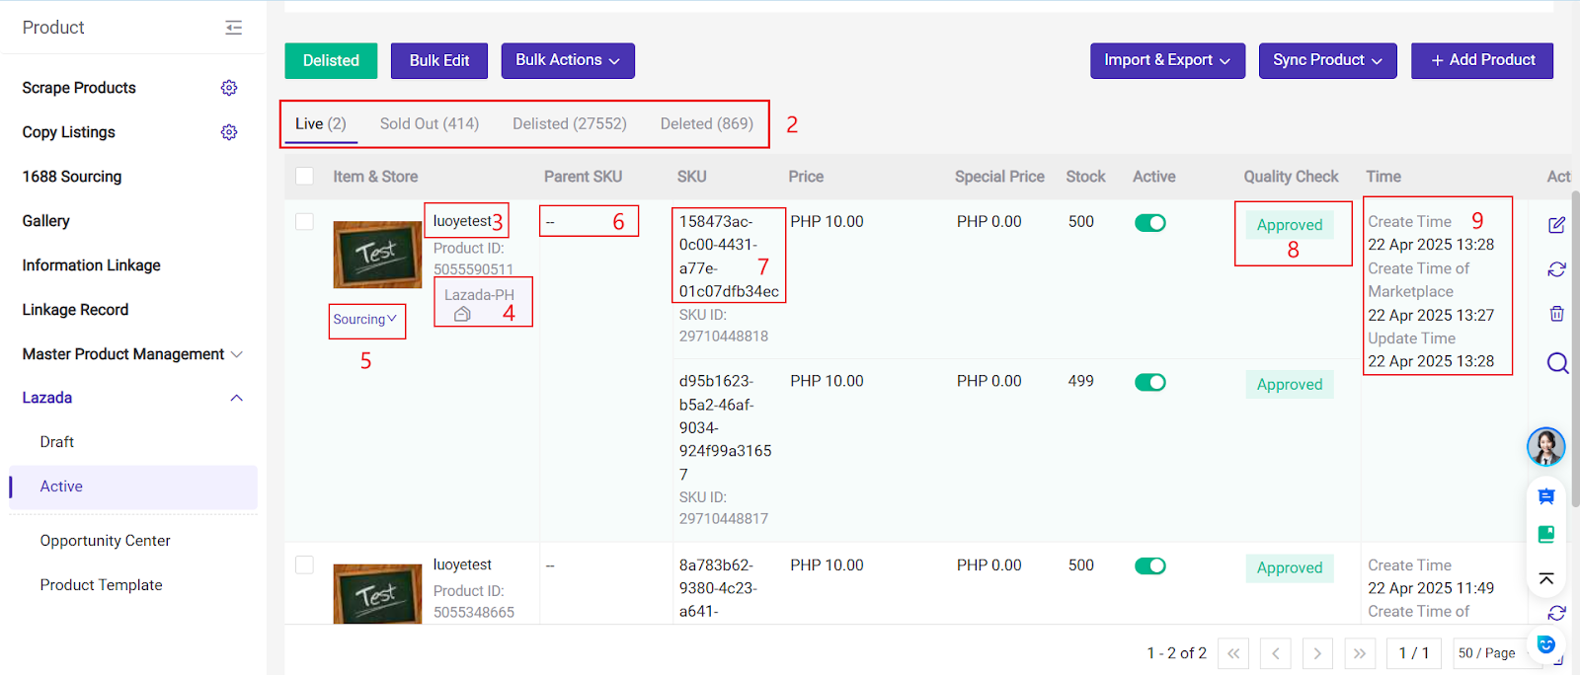Click Approved badge for stock 499 SKU

pos(1290,385)
